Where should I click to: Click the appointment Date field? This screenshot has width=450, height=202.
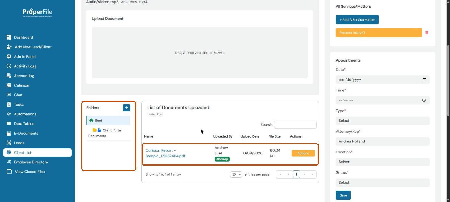pyautogui.click(x=383, y=80)
